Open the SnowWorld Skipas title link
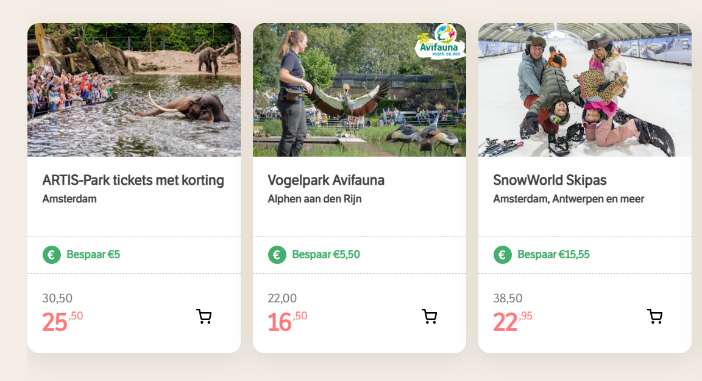 [550, 180]
